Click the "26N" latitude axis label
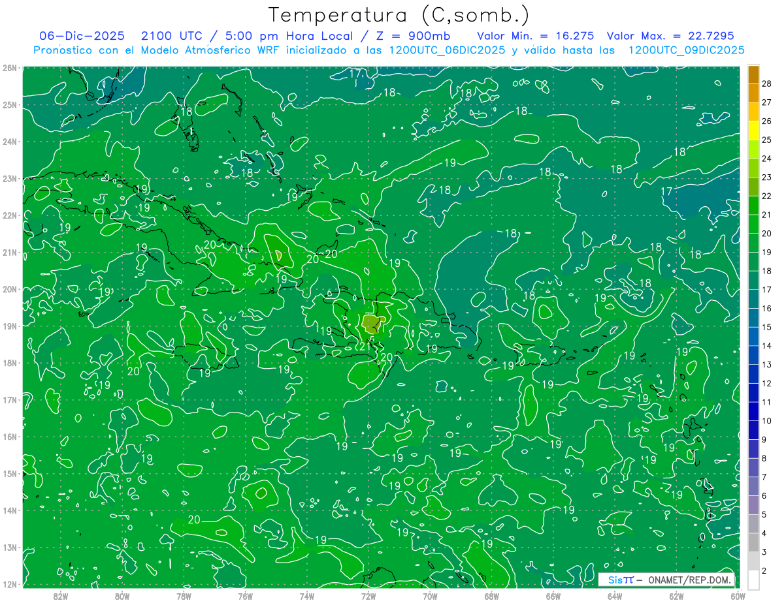This screenshot has height=605, width=784. pyautogui.click(x=10, y=68)
